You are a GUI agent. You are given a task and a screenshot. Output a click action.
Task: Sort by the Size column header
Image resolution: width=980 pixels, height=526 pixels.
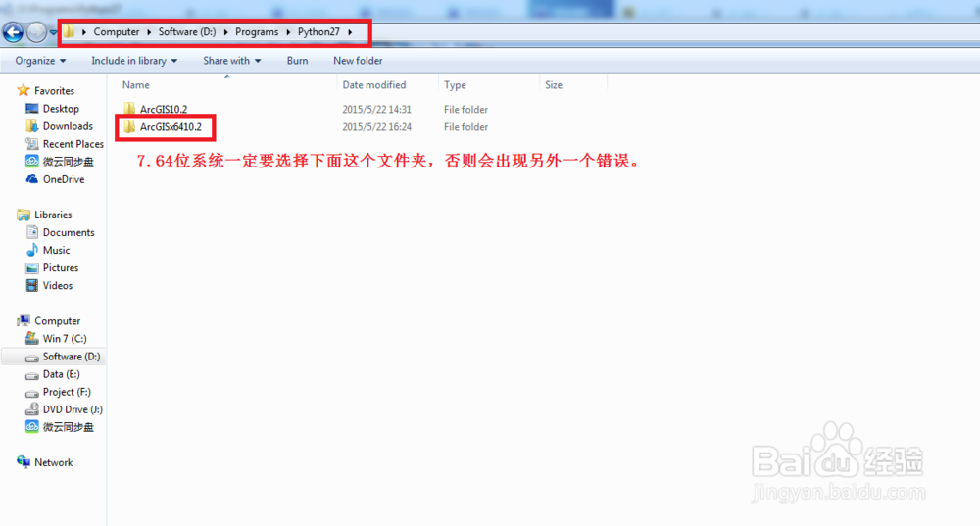[x=554, y=85]
